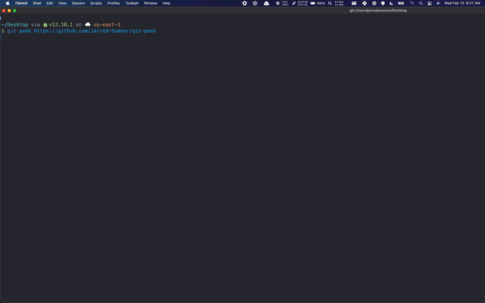Click the Wi-Fi disabled icon in menu bar

(412, 3)
